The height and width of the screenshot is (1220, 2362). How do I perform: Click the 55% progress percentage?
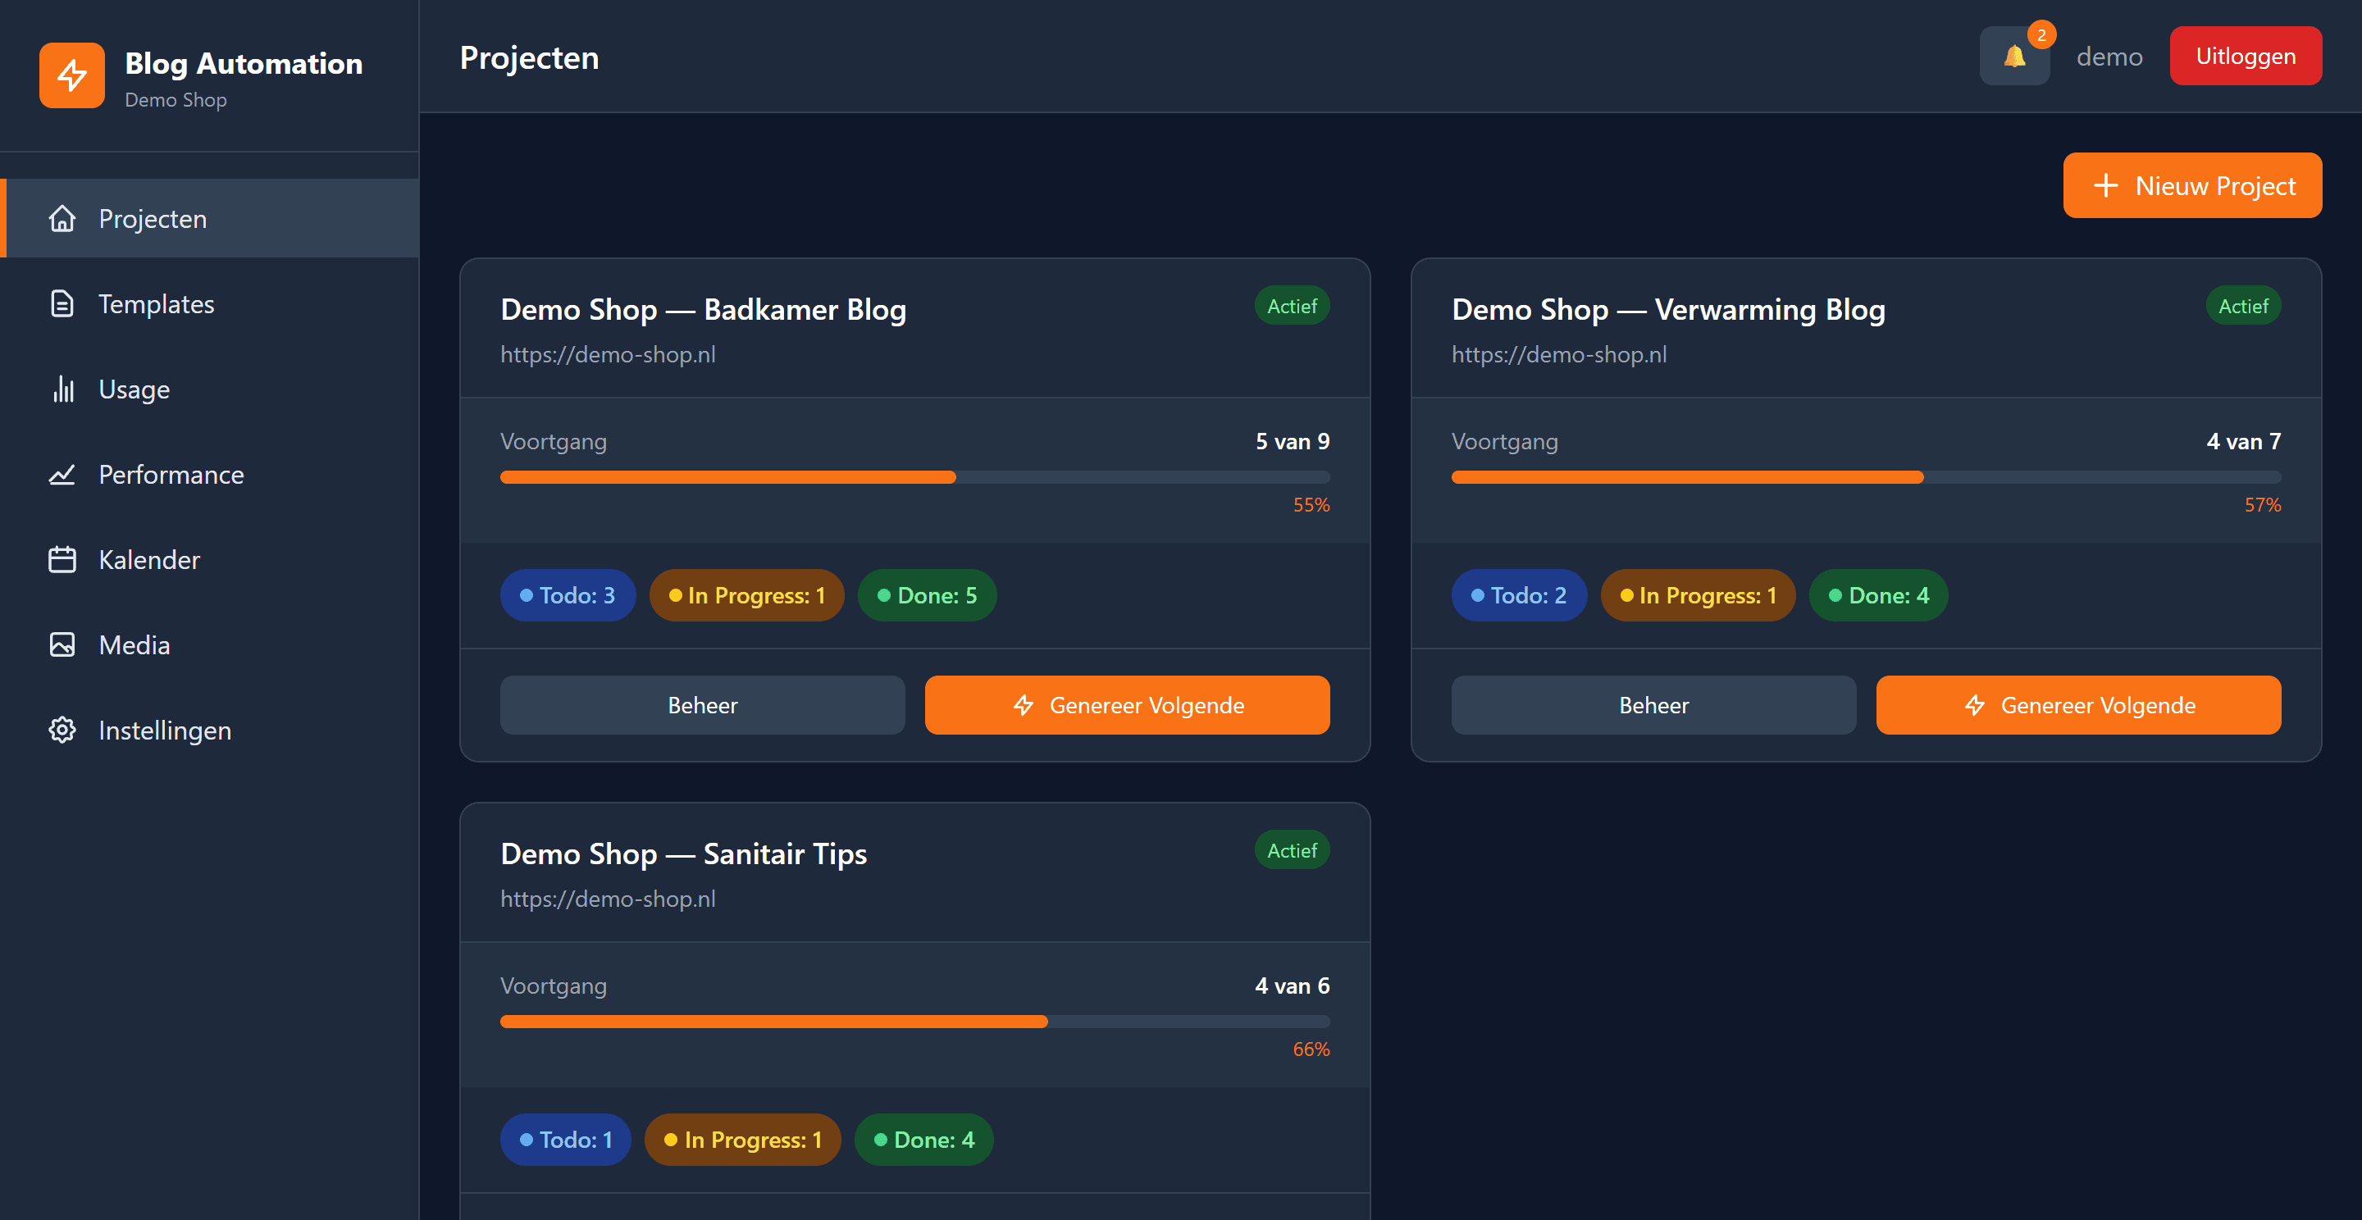click(x=1311, y=505)
